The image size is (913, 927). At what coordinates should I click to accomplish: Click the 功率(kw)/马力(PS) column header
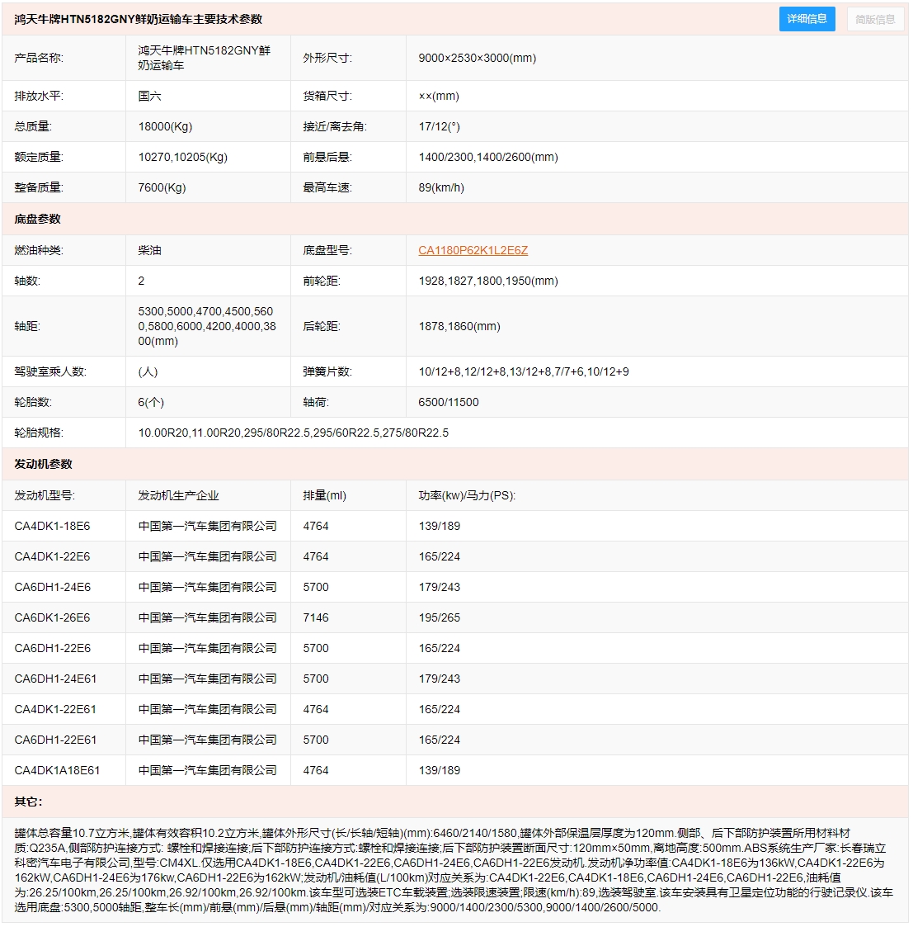click(467, 495)
